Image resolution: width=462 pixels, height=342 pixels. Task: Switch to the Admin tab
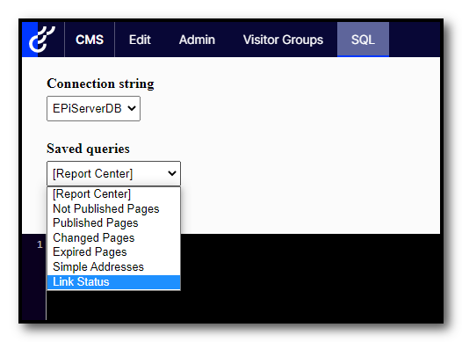(x=197, y=40)
